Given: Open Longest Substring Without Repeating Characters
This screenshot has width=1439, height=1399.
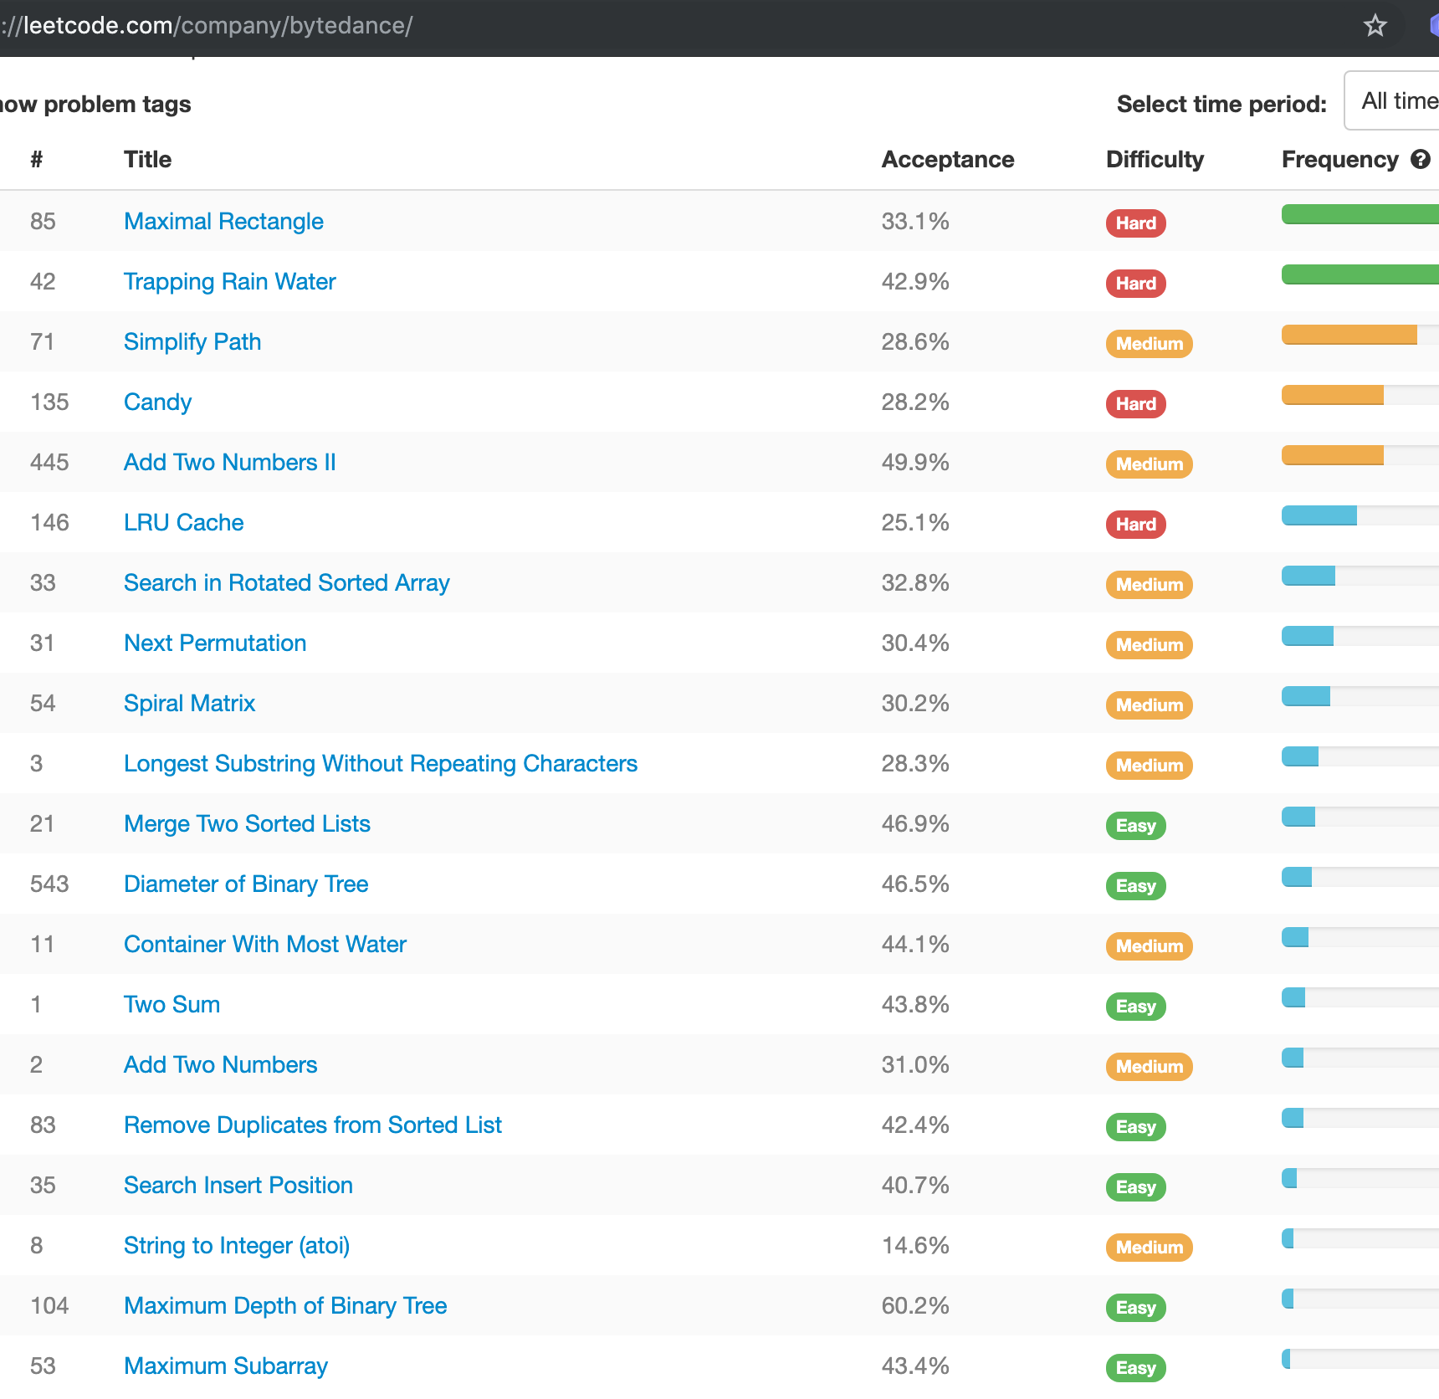Looking at the screenshot, I should [380, 763].
